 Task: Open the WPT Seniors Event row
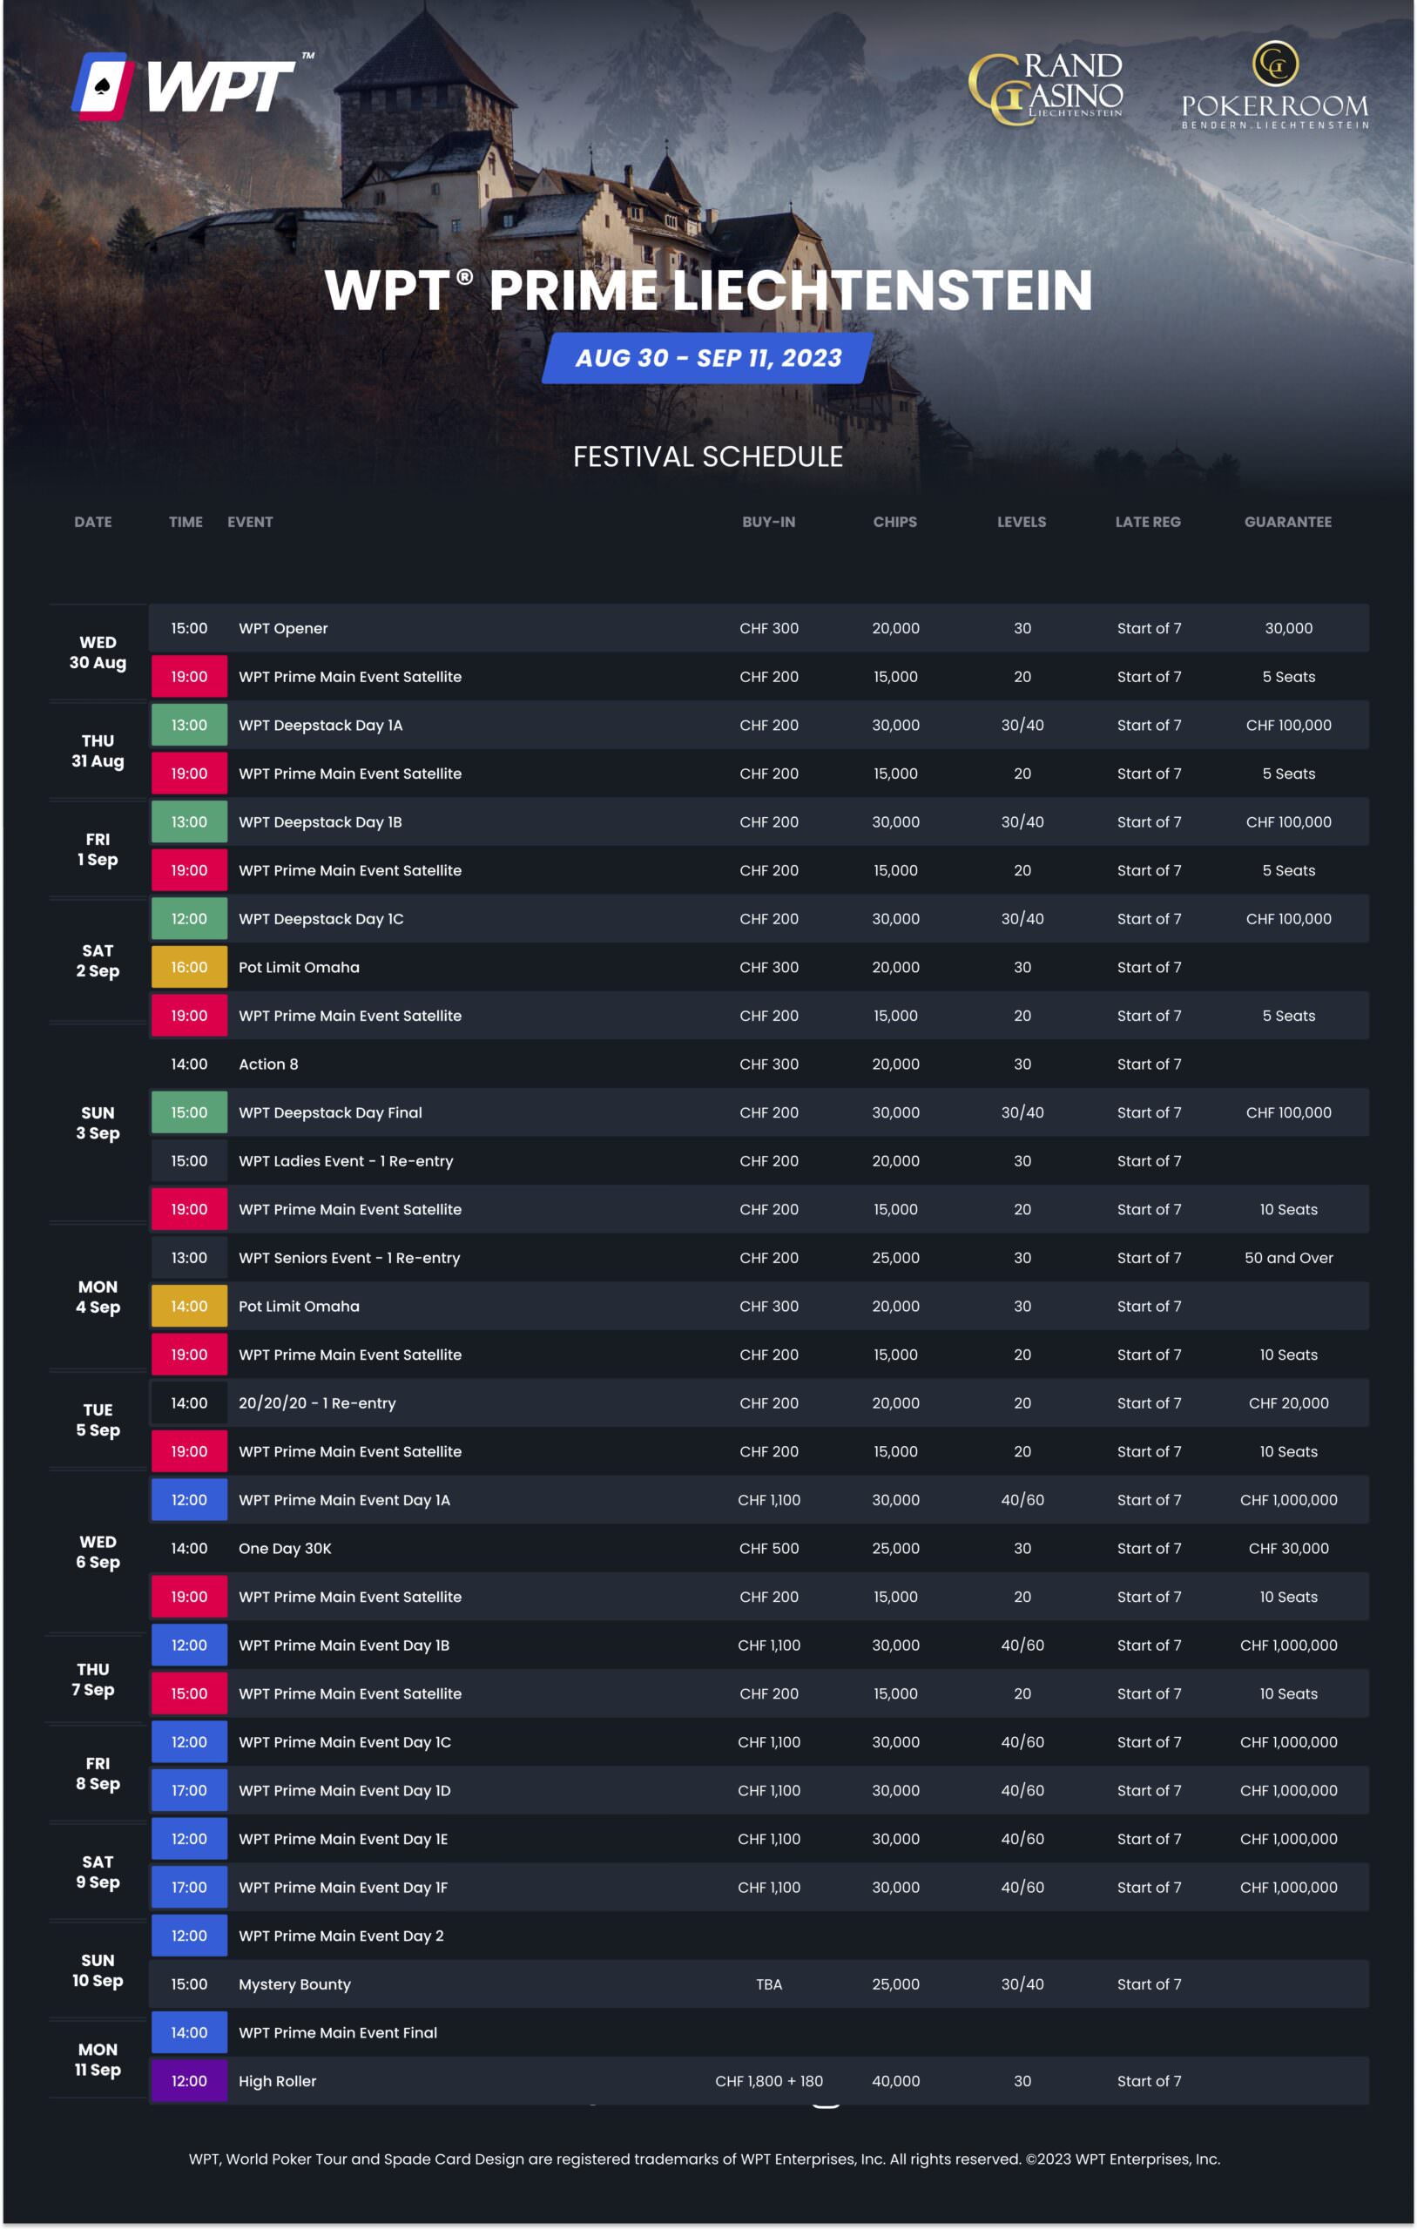click(349, 1259)
